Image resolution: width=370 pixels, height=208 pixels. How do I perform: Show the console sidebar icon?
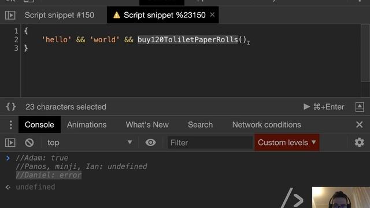click(10, 143)
